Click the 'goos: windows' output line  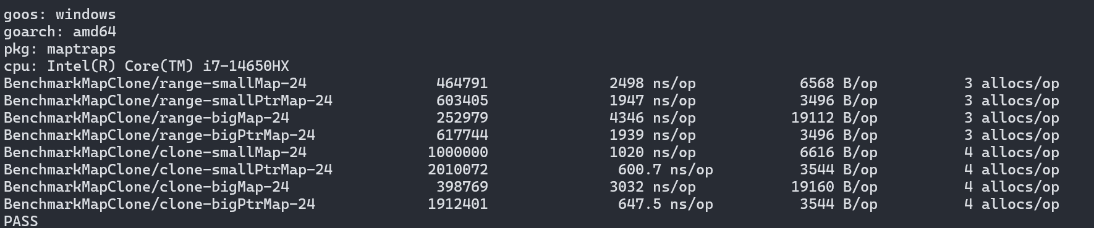coord(59,14)
